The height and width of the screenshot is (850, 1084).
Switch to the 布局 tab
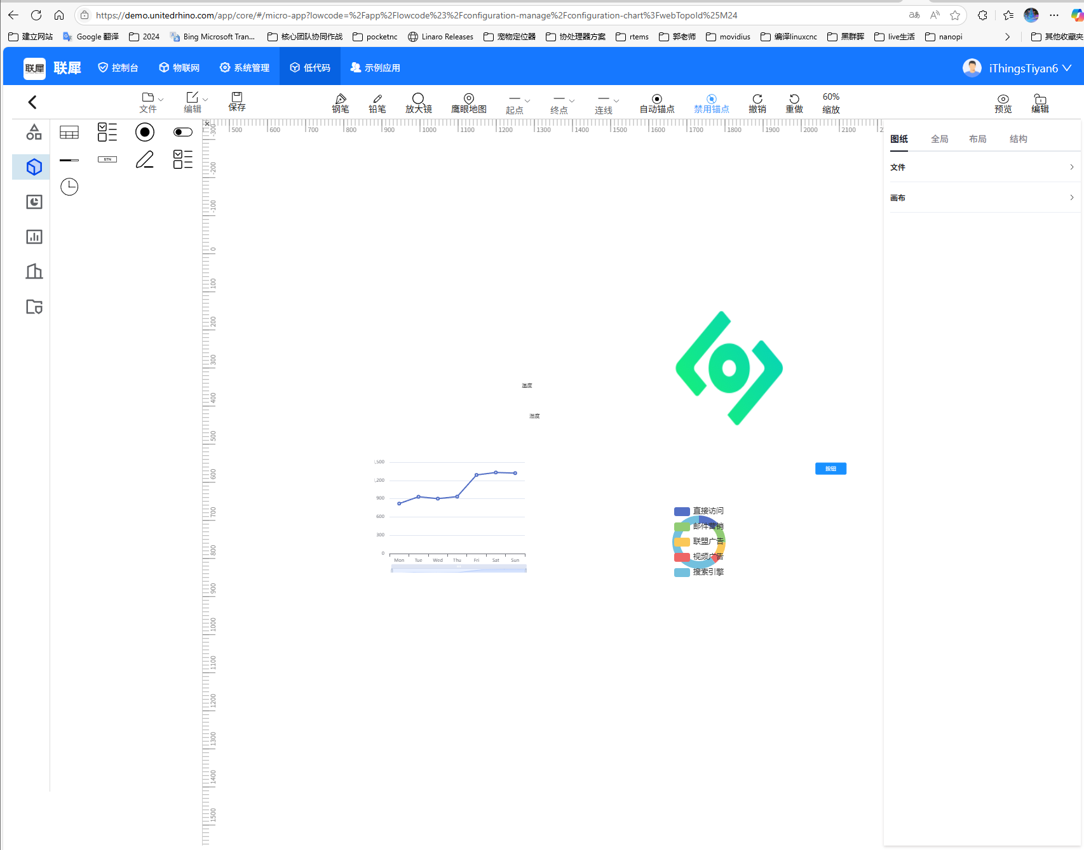click(x=978, y=139)
